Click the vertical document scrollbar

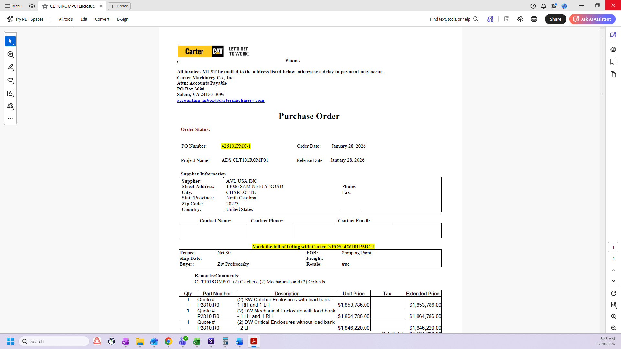click(603, 65)
